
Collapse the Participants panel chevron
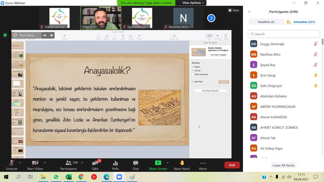coord(249,12)
